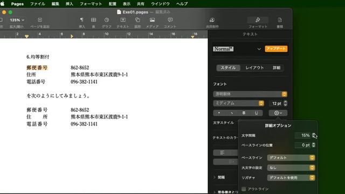The width and height of the screenshot is (345, 194).
Task: Switch to the 詳細 tab
Action: pos(277,68)
